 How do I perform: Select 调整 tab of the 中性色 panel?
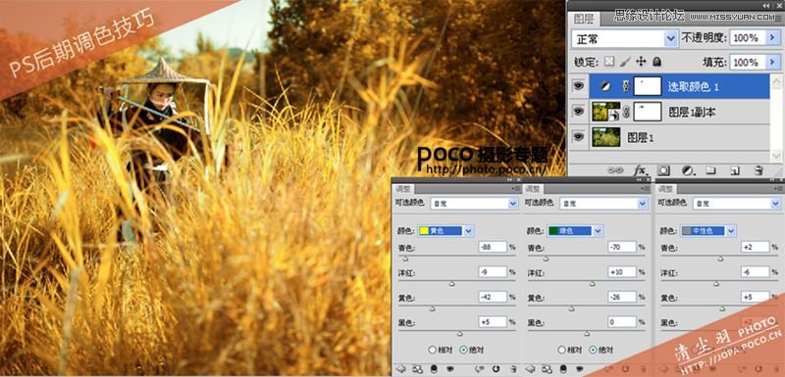tap(666, 189)
